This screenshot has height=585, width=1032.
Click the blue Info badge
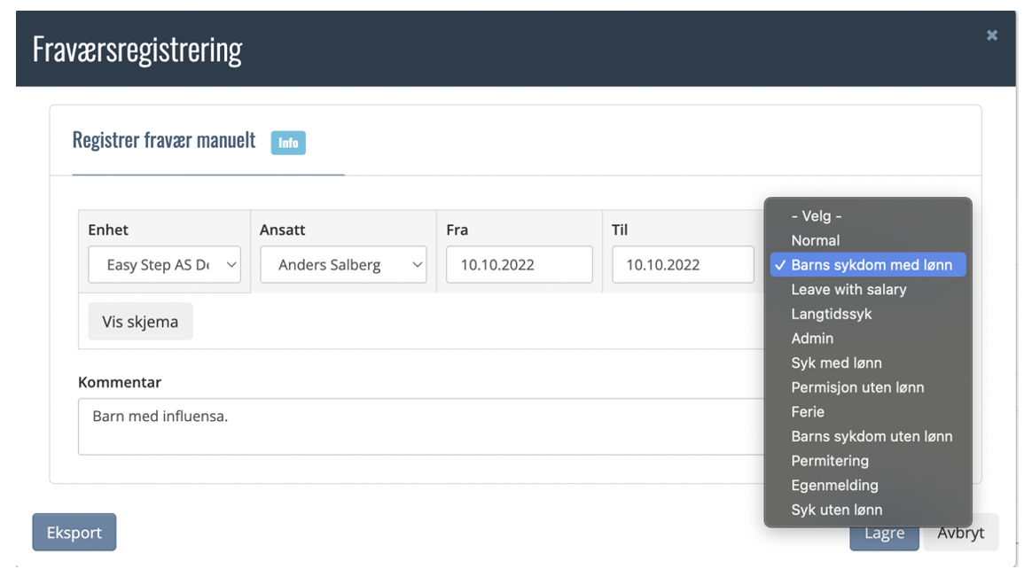tap(288, 143)
